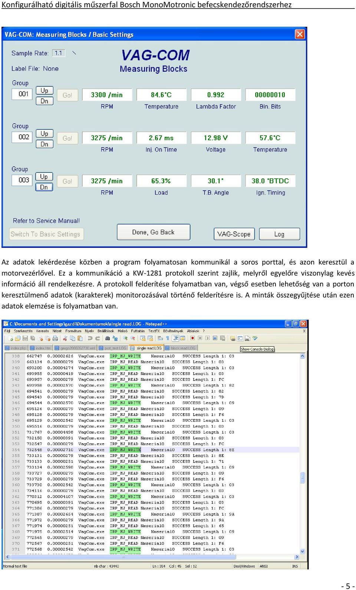
Task: Click the Print icon in Notepad++ toolbar
Action: coord(55,338)
